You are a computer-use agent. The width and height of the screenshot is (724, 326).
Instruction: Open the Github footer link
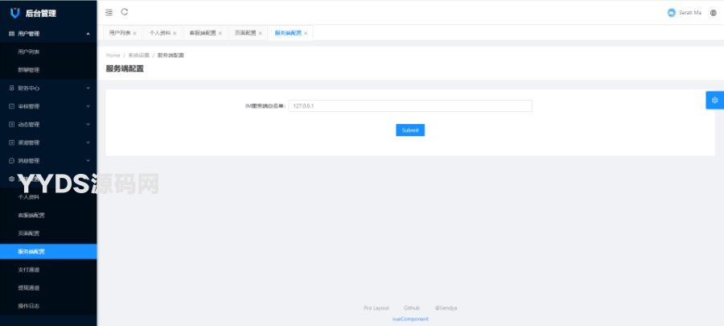click(412, 307)
